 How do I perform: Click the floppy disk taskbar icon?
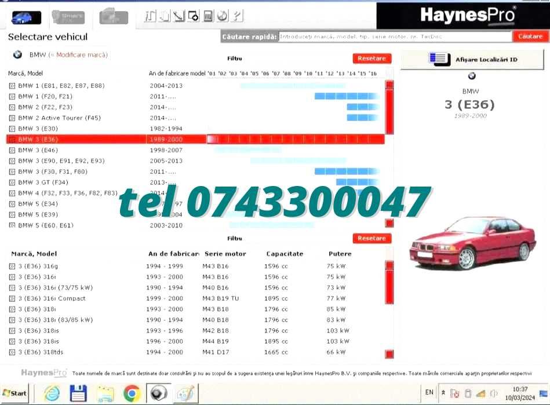tap(78, 393)
